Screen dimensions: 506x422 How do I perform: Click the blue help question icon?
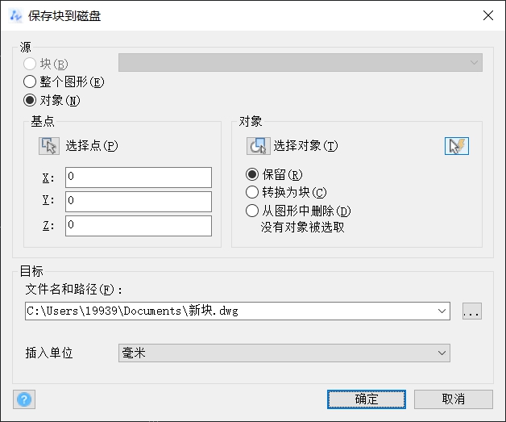tap(23, 399)
